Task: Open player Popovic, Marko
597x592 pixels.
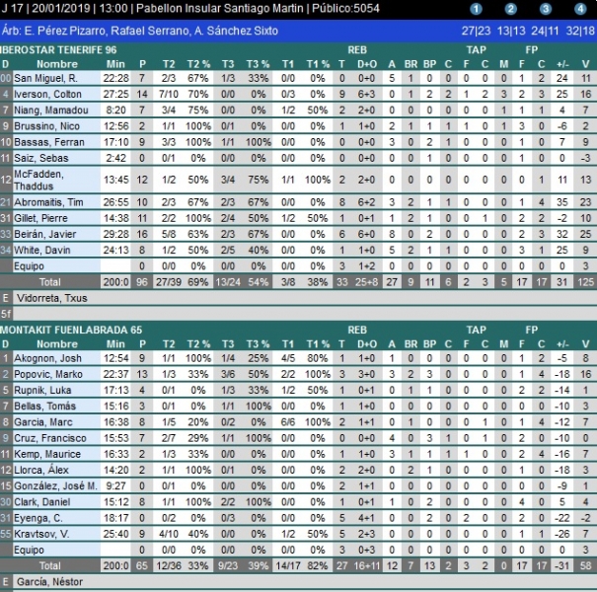Action: point(48,375)
